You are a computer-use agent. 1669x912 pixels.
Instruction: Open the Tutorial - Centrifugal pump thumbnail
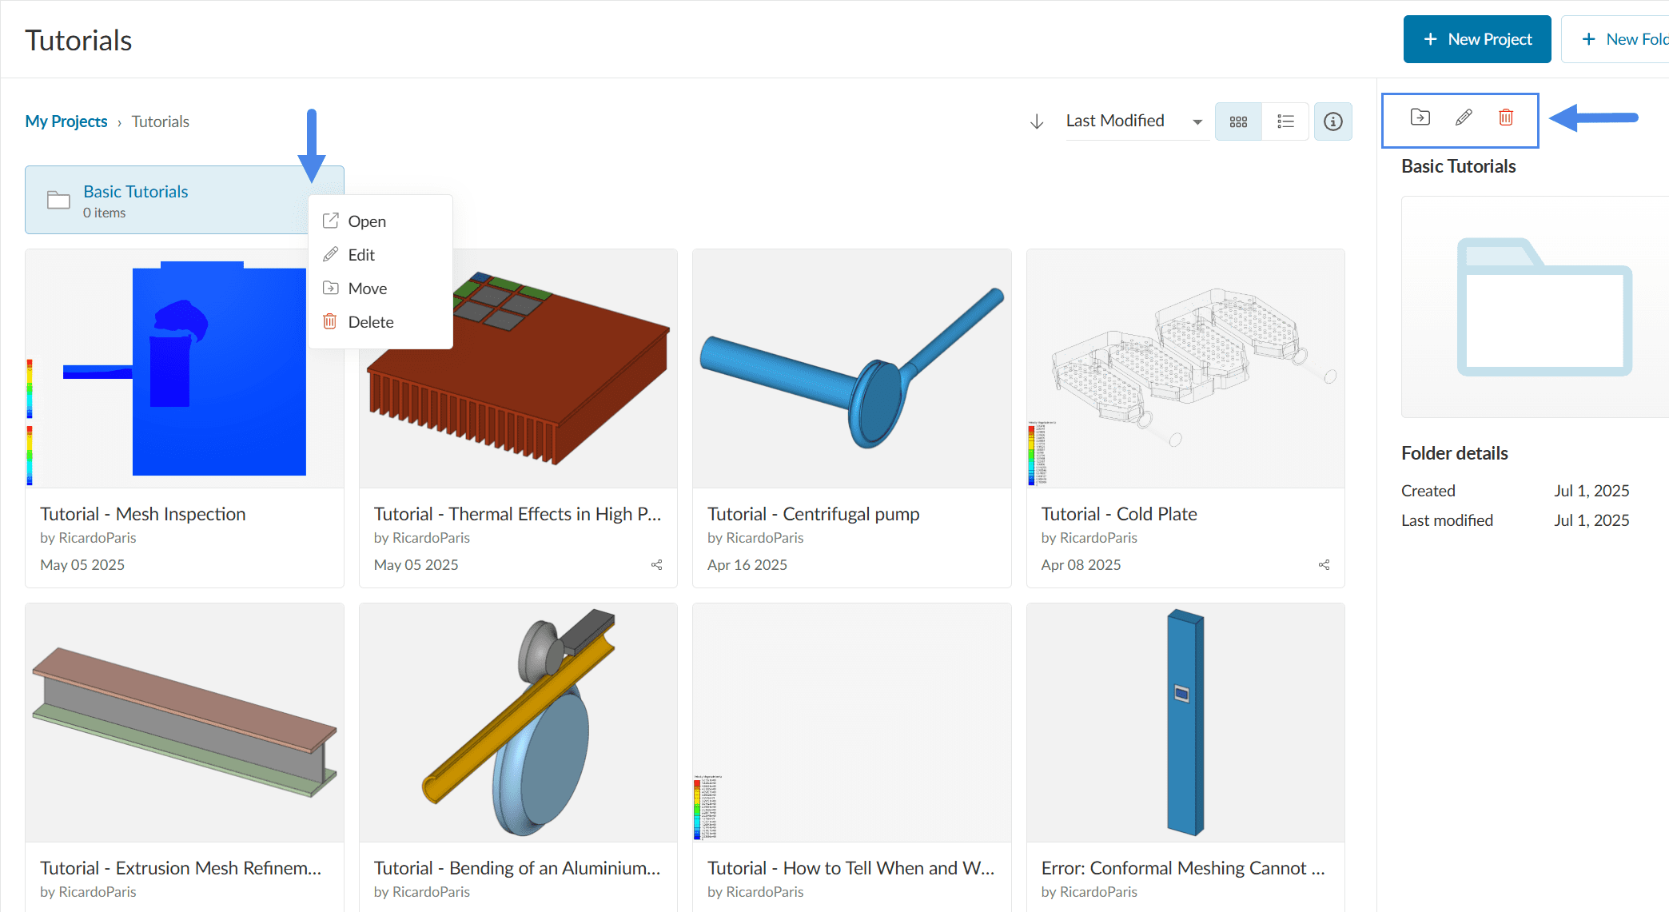[851, 368]
